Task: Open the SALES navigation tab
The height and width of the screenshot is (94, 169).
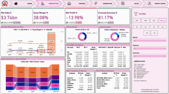Action: tap(129, 4)
